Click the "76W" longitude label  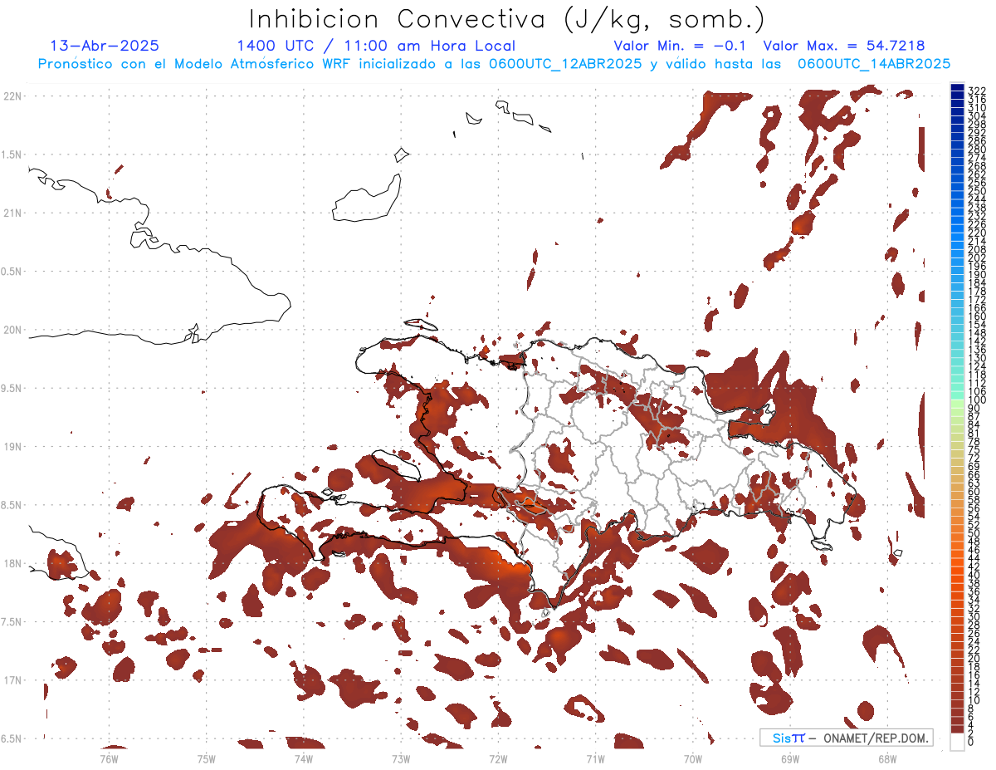point(109,758)
